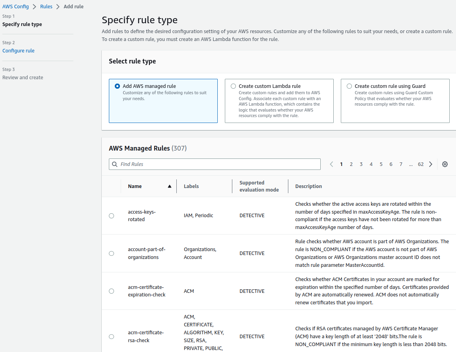The image size is (456, 352).
Task: Open the AWS Config breadcrumb link
Action: (15, 7)
